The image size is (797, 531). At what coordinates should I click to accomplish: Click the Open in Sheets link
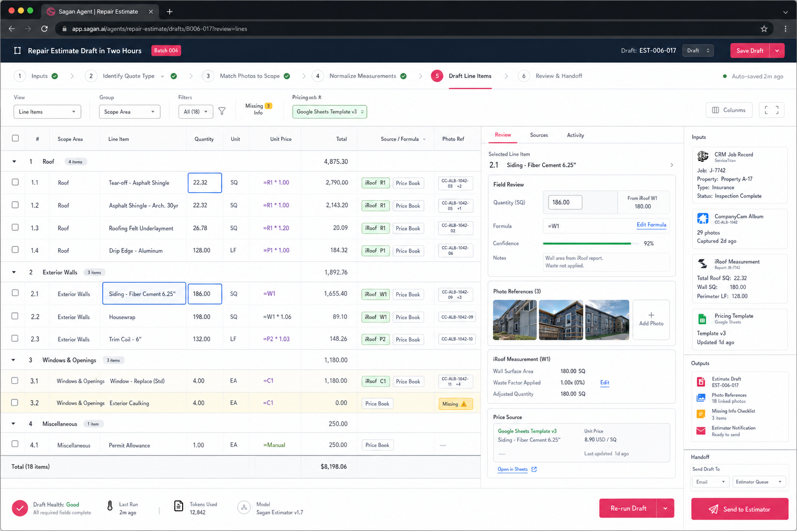click(x=513, y=469)
